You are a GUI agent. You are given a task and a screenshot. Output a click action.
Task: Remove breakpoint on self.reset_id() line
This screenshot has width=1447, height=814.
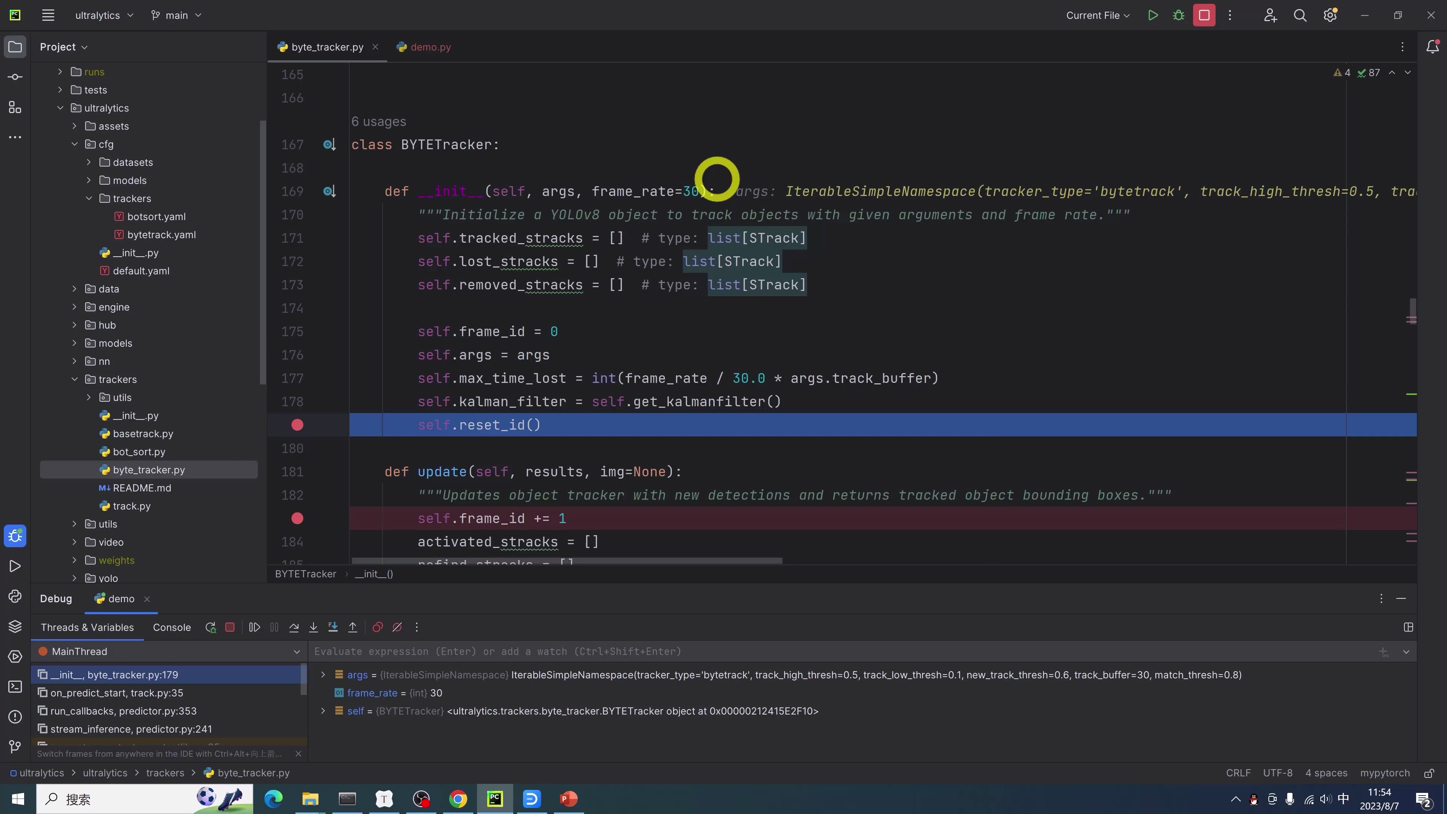(297, 425)
